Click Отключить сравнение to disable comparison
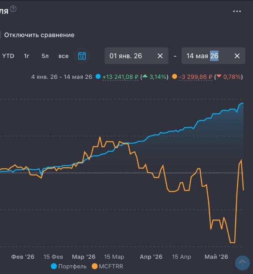 pos(39,35)
